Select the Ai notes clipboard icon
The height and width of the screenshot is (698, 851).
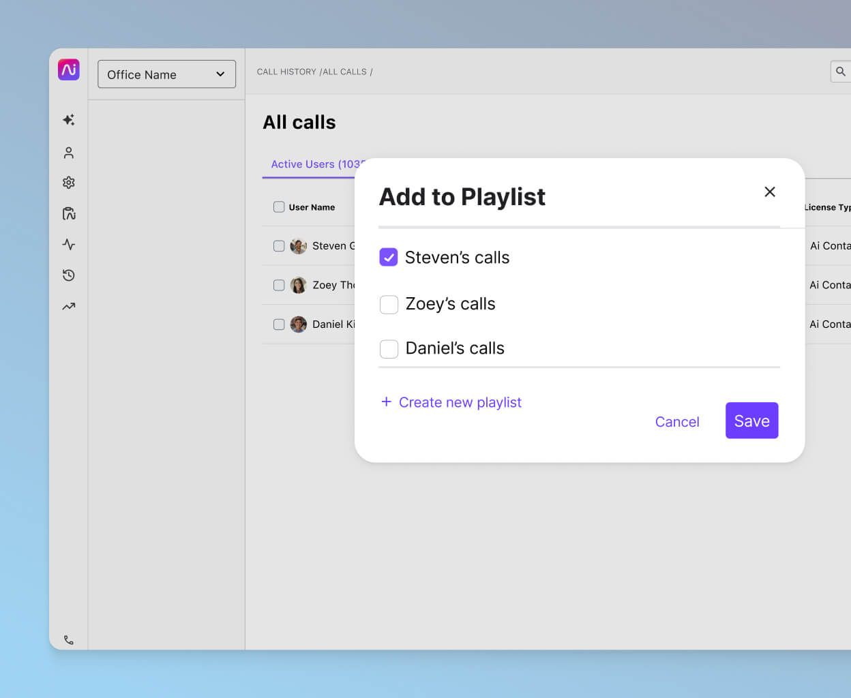pos(68,213)
